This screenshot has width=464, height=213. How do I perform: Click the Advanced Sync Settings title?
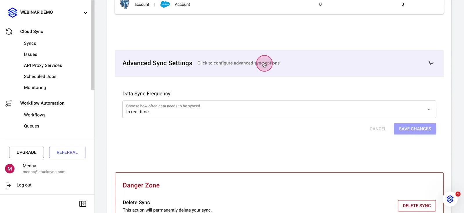coord(157,63)
